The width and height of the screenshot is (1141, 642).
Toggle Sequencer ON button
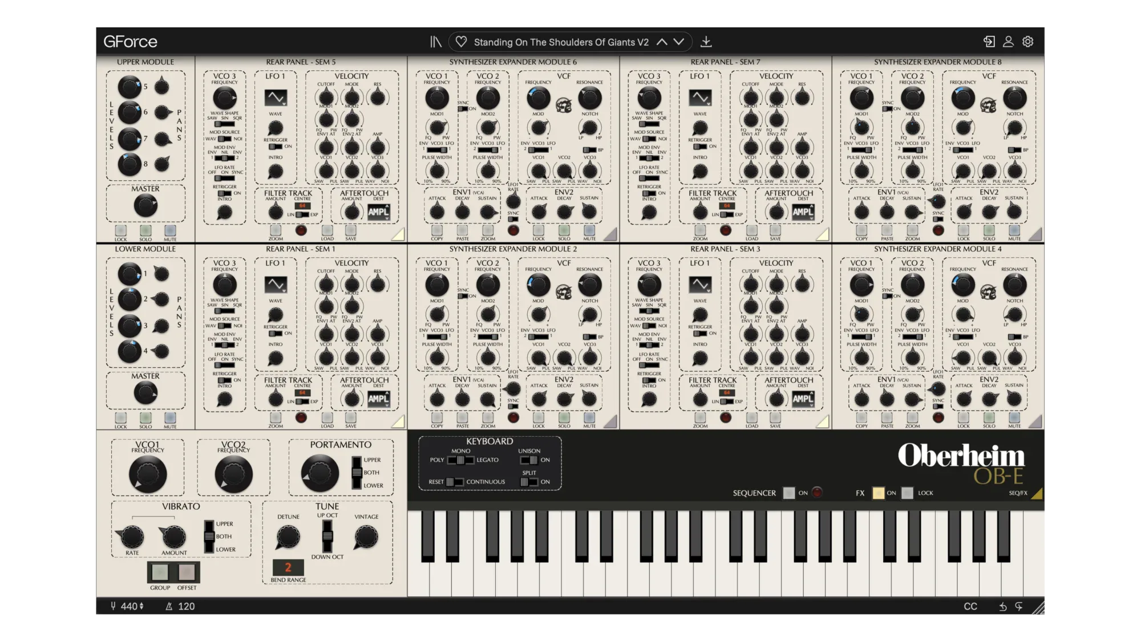coord(788,493)
